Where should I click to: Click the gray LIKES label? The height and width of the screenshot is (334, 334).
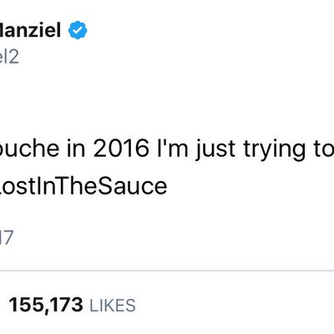pos(113,305)
